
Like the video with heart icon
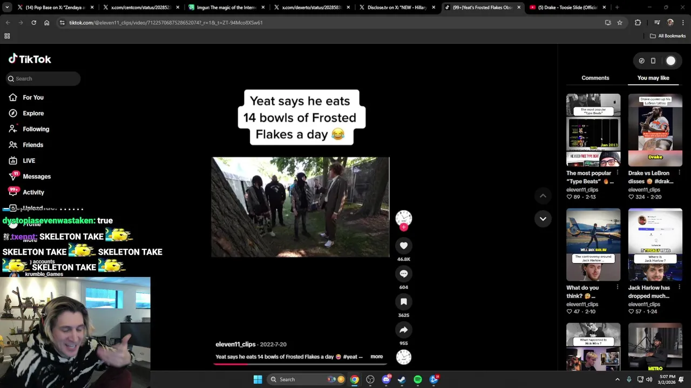pyautogui.click(x=403, y=246)
